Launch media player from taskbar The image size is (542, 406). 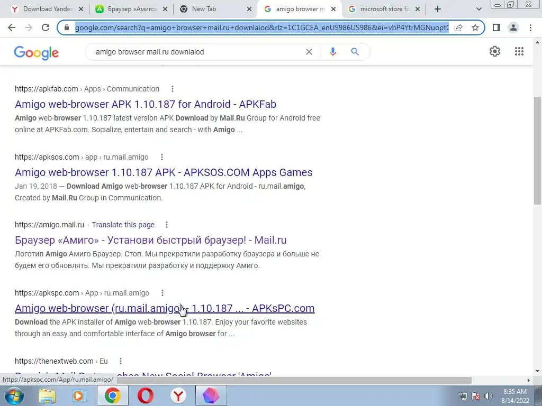79,395
